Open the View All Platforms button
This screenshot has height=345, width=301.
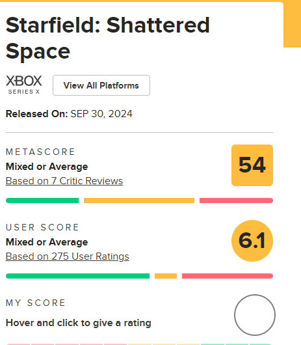click(101, 85)
